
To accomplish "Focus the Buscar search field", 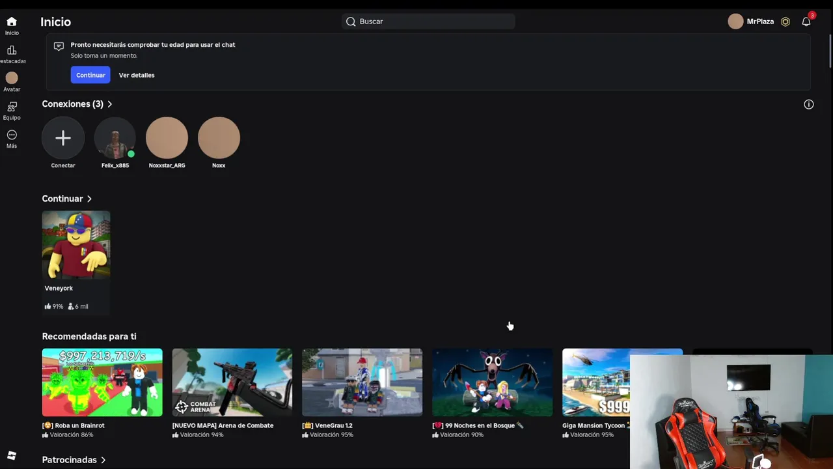I will 428,21.
